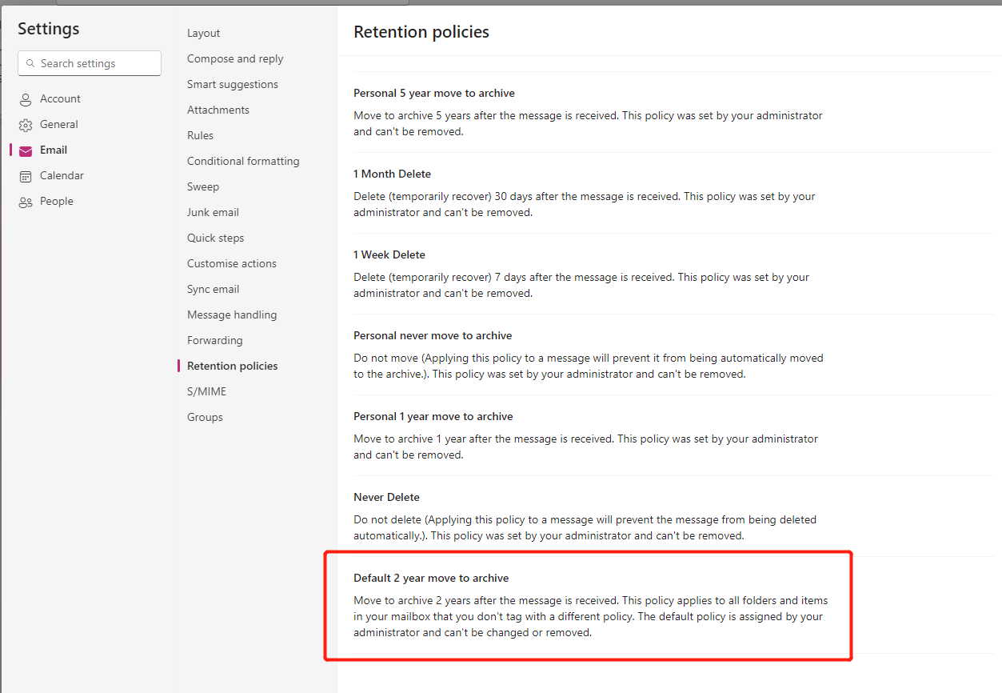Select Smart suggestions option
This screenshot has height=693, width=1002.
pos(233,84)
